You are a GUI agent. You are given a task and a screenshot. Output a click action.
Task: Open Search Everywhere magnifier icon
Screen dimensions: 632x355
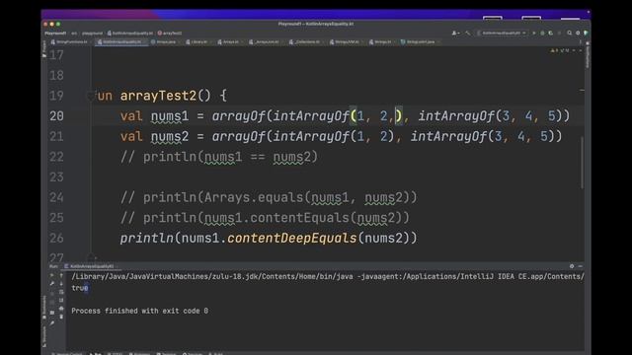click(569, 33)
